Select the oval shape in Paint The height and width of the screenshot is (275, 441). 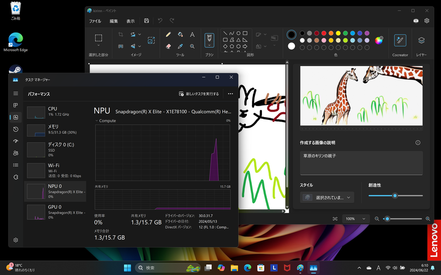238,33
